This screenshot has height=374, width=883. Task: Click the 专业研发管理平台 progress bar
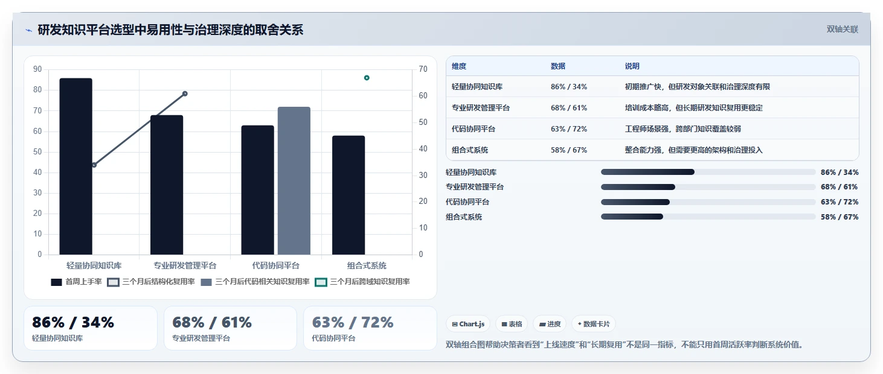click(x=708, y=187)
